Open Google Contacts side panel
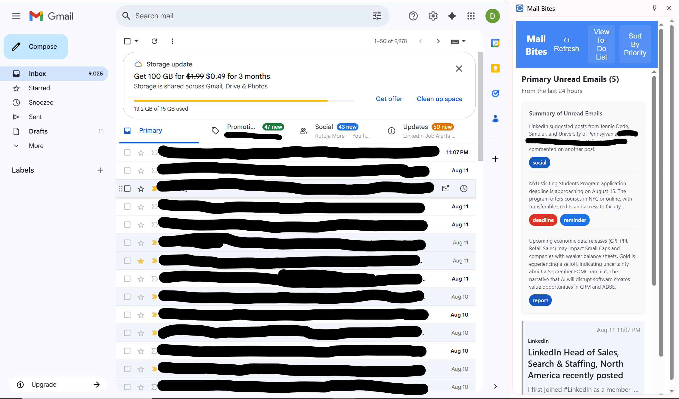The height and width of the screenshot is (399, 679). pyautogui.click(x=495, y=119)
